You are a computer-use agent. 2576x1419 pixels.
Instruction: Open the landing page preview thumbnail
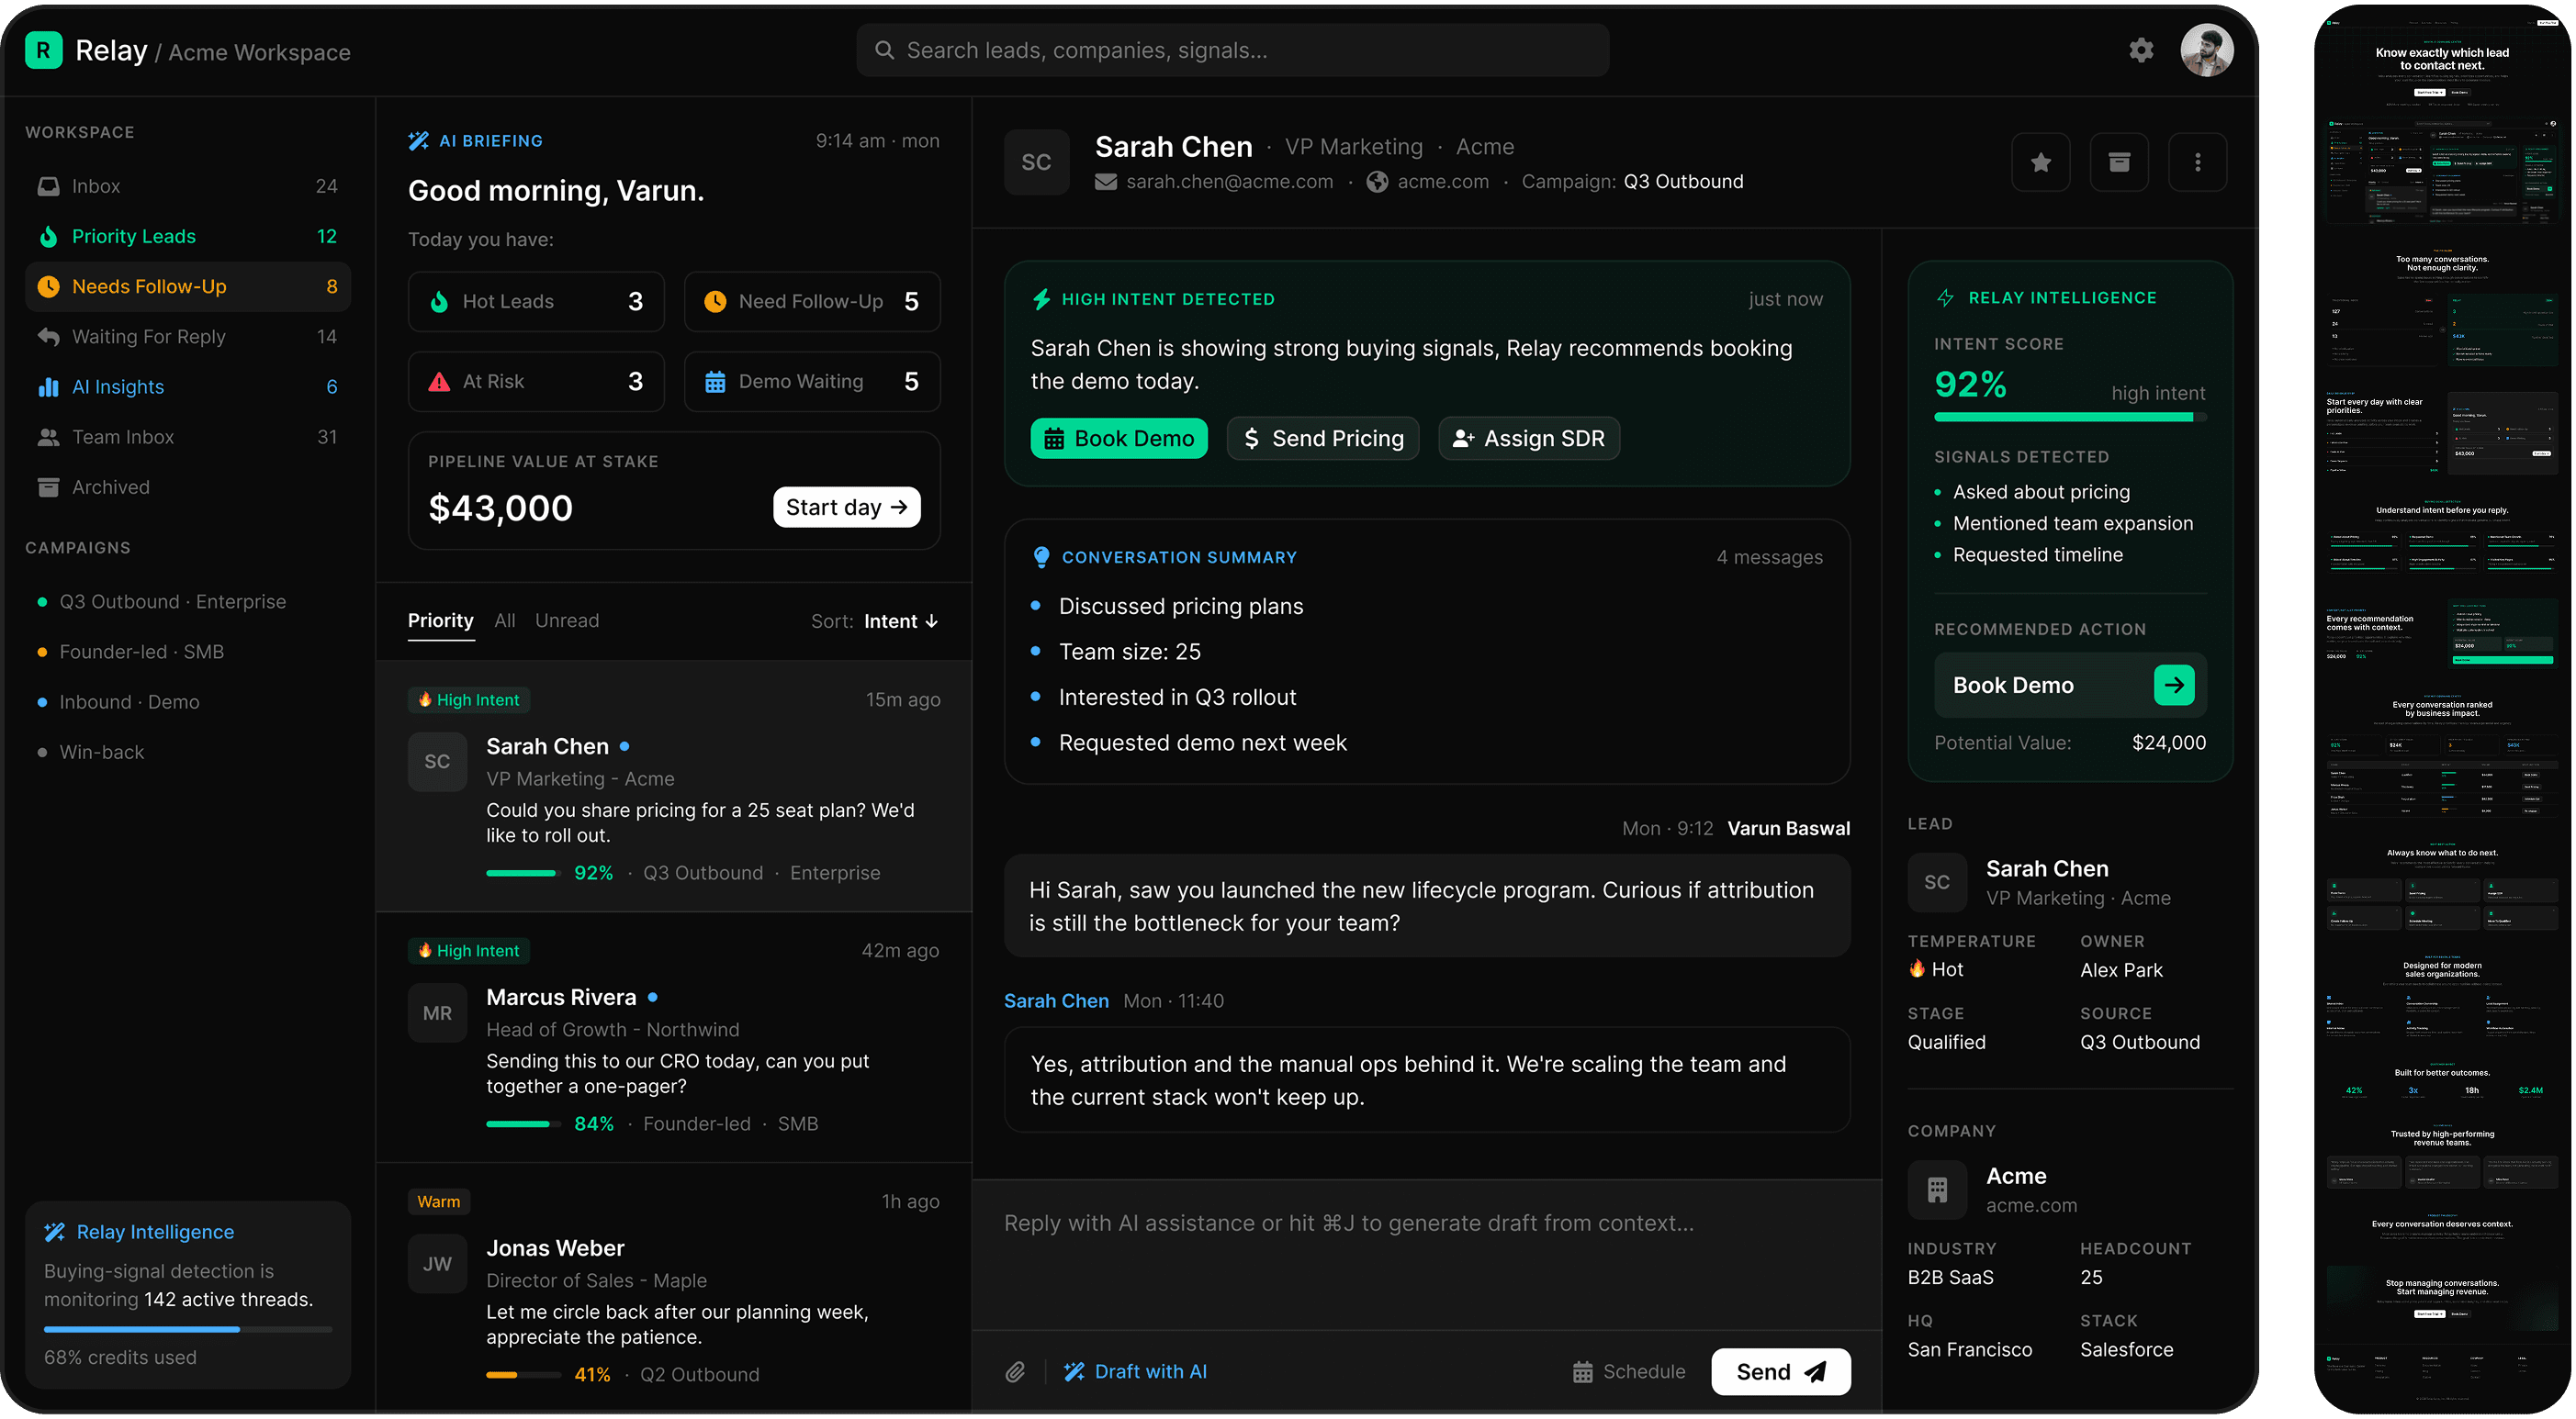coord(2442,709)
